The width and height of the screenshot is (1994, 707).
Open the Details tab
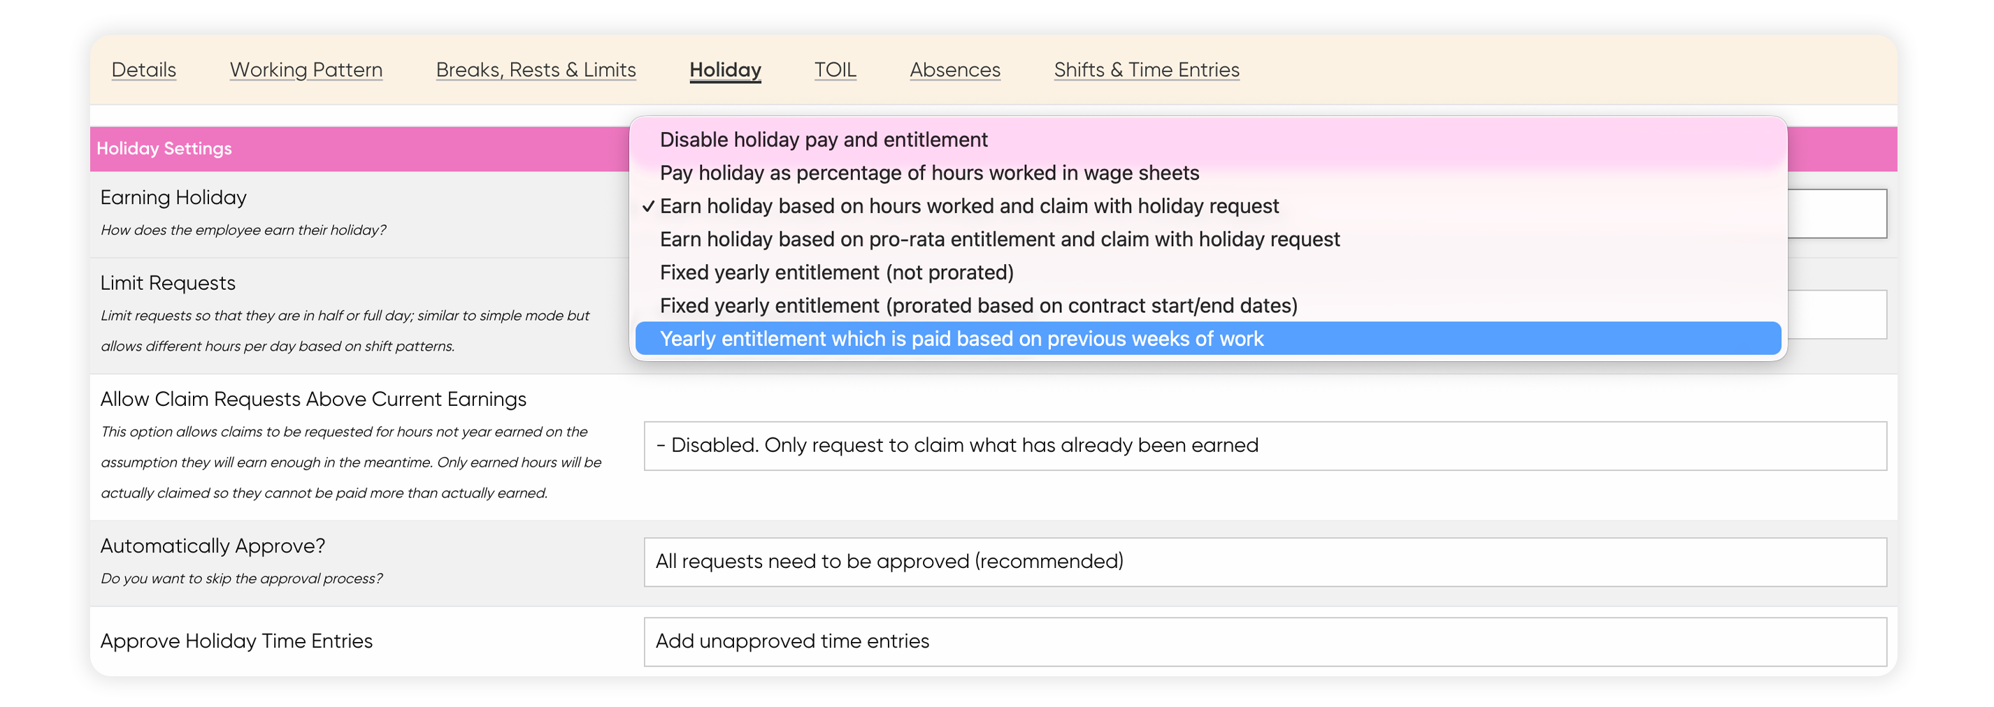pos(143,70)
